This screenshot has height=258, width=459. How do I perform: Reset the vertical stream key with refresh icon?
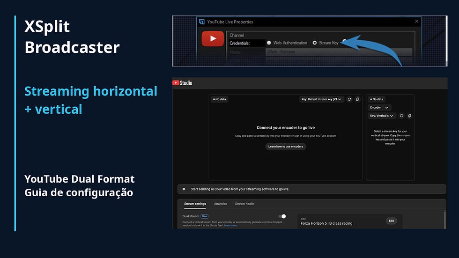(401, 116)
